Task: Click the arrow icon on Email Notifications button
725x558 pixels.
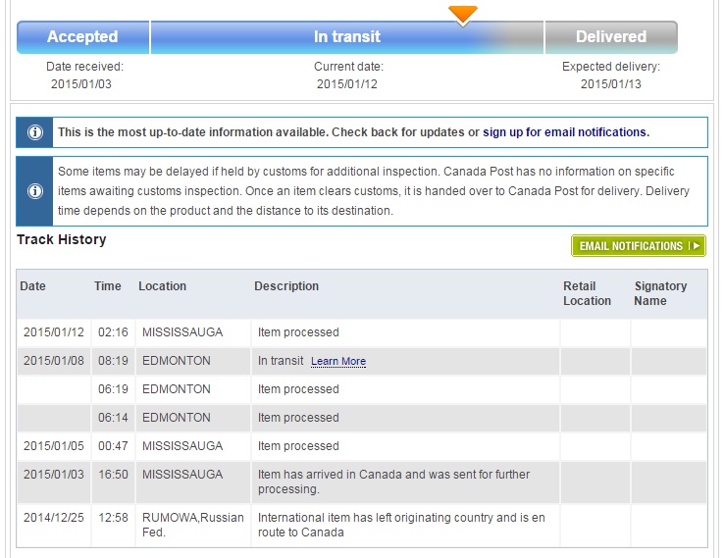Action: point(695,246)
